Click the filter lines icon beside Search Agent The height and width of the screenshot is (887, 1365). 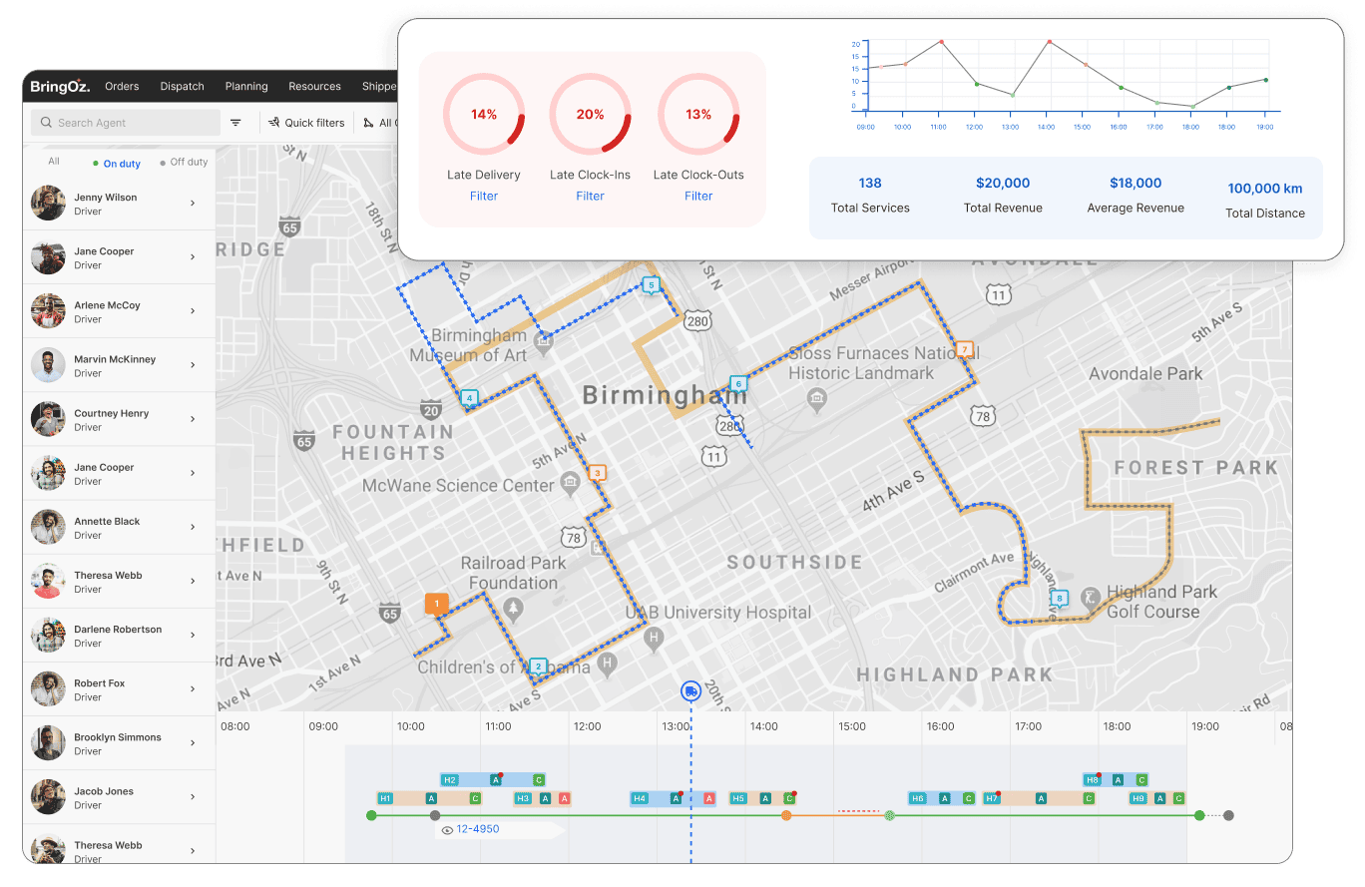[x=236, y=123]
